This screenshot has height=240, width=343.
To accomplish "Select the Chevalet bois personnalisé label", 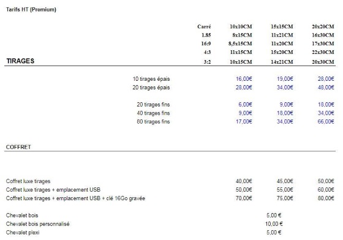I will coord(37,224).
